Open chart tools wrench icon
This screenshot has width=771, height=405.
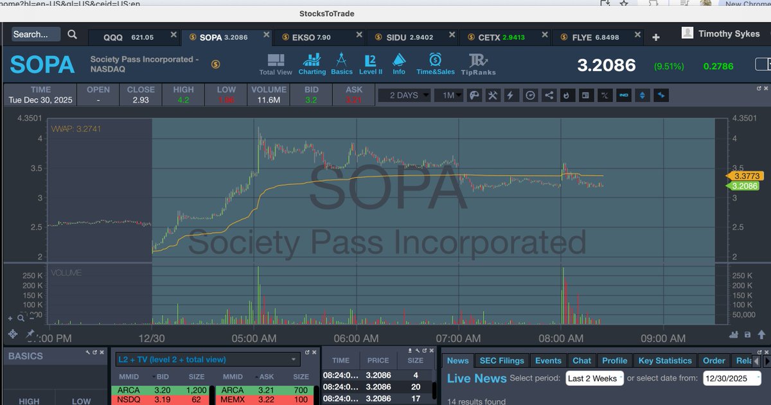point(493,95)
